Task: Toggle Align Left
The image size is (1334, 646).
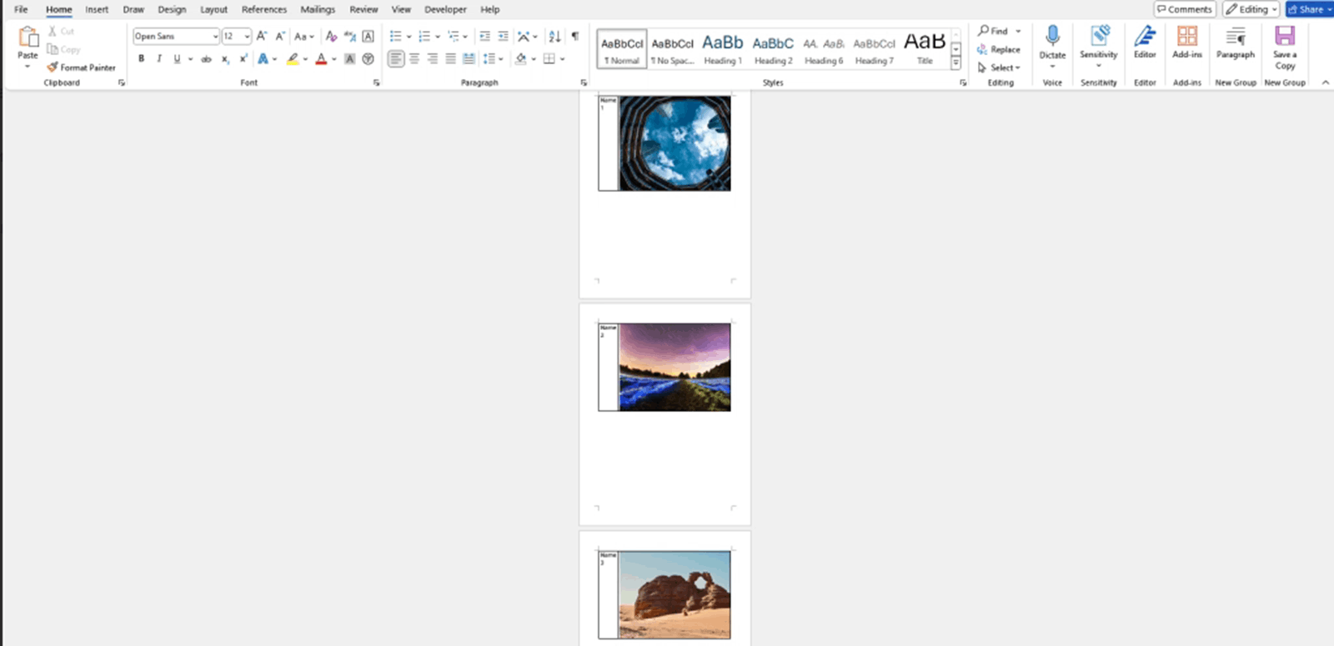Action: point(396,59)
